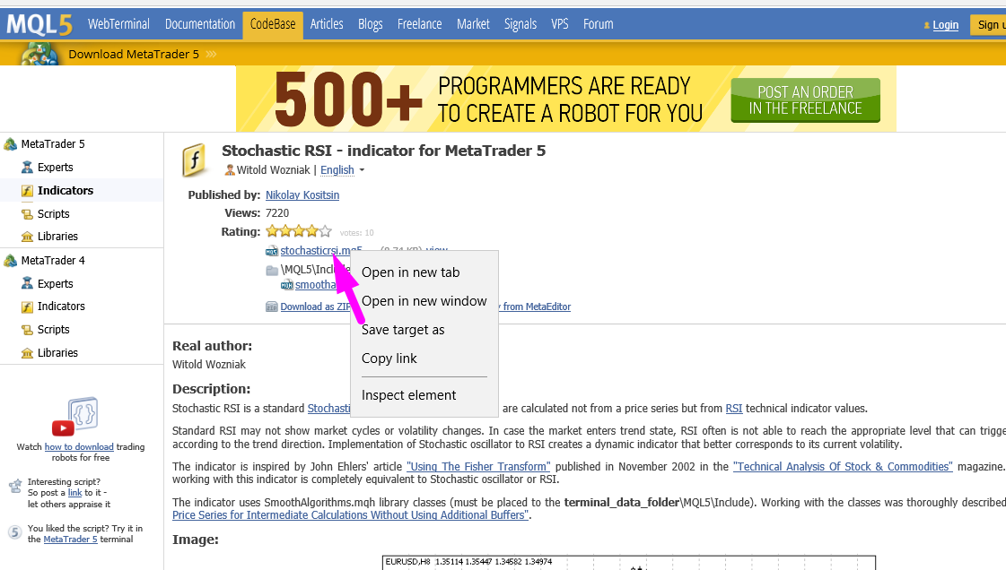1006x570 pixels.
Task: Click the MQL5 Include folder icon
Action: pyautogui.click(x=272, y=270)
